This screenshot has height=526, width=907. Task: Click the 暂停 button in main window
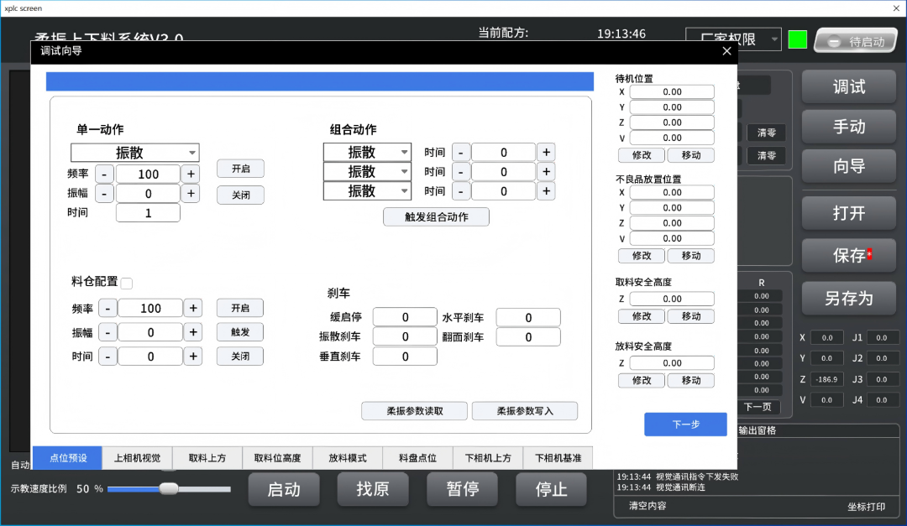coord(462,490)
